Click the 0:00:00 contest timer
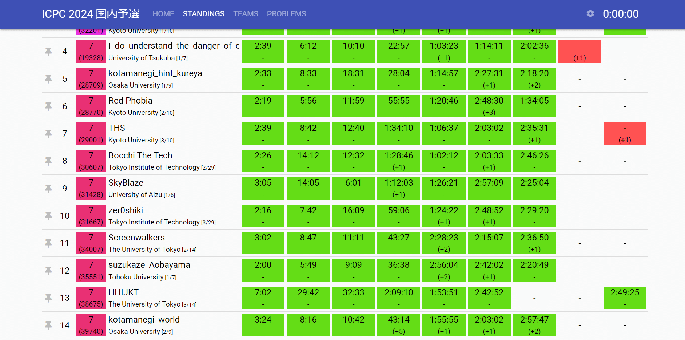The height and width of the screenshot is (340, 685). 620,14
